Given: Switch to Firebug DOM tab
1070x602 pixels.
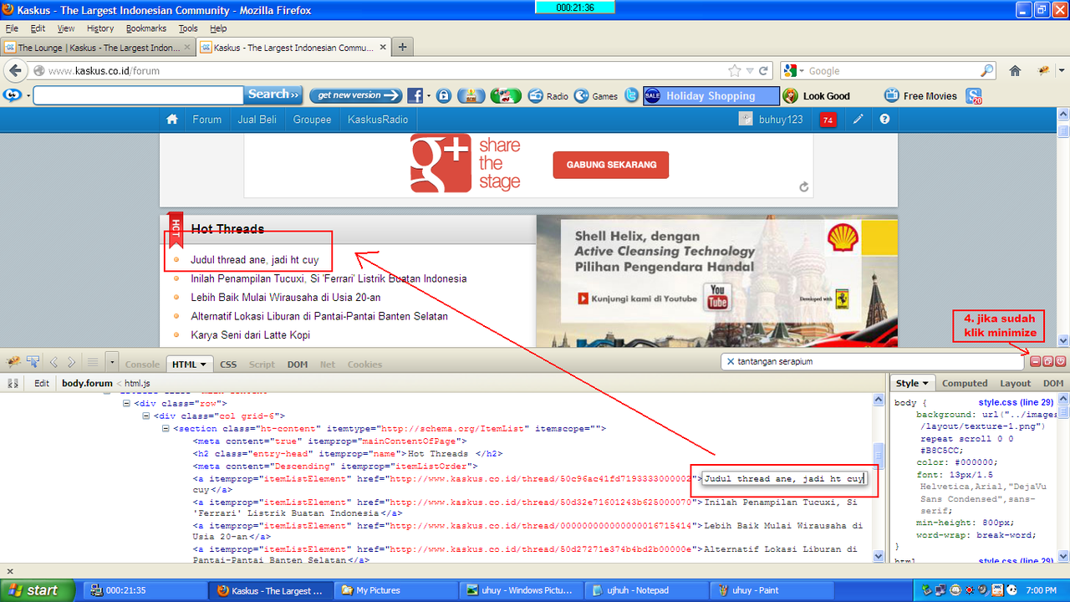Looking at the screenshot, I should (298, 365).
